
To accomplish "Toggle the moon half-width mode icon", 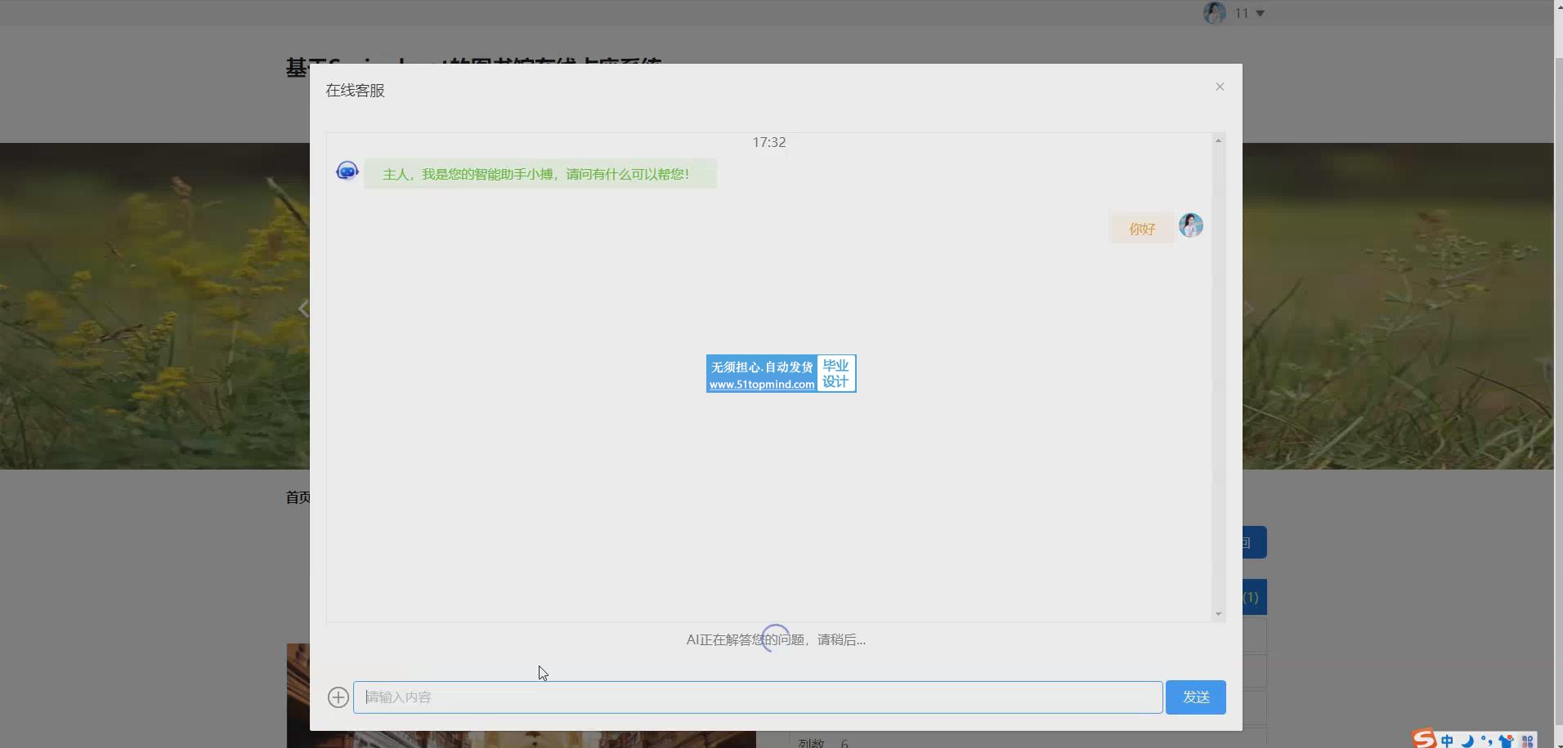I will [1467, 741].
